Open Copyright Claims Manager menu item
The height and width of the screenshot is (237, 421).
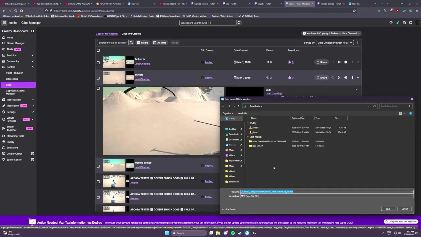[x=15, y=92]
